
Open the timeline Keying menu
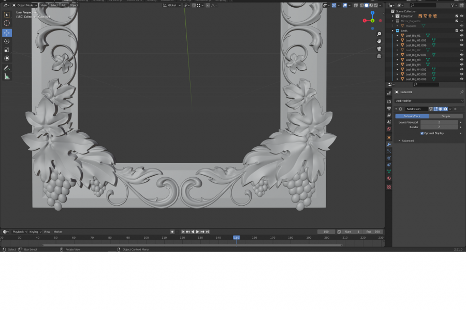(35, 232)
